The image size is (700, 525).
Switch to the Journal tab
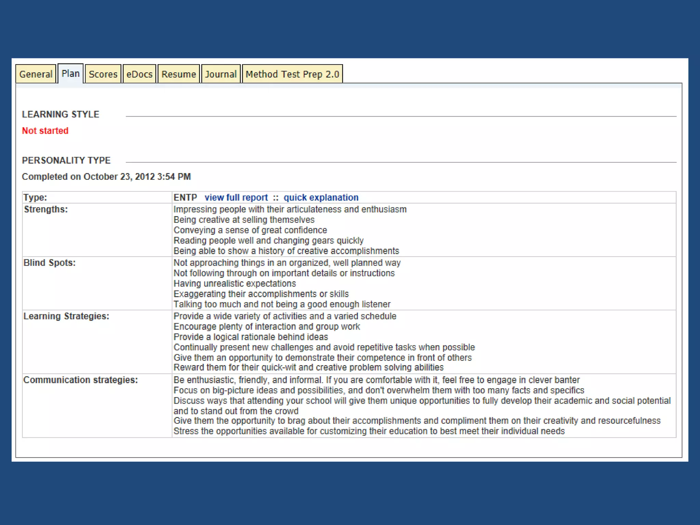coord(221,74)
